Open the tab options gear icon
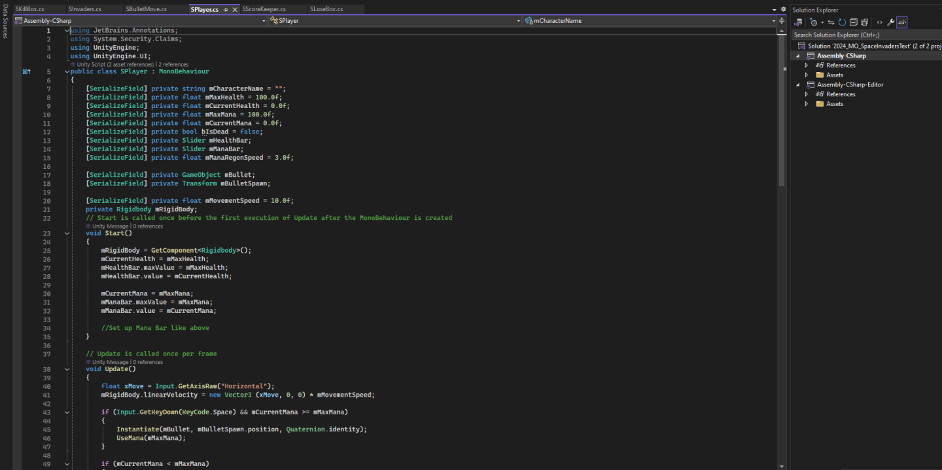 coord(783,9)
